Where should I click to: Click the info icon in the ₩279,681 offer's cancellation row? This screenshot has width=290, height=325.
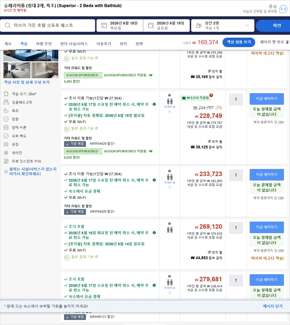pyautogui.click(x=154, y=285)
